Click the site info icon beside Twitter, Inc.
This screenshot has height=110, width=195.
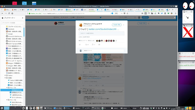coord(27,13)
